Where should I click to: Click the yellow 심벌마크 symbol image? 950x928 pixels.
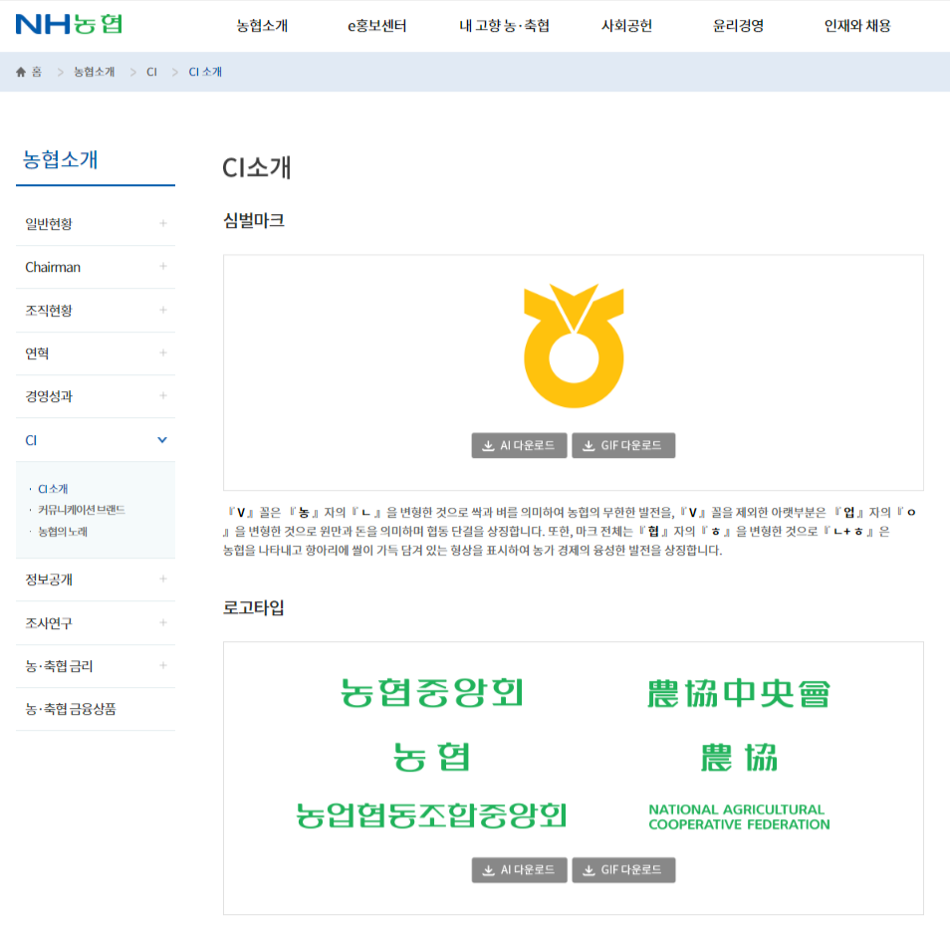pos(574,346)
